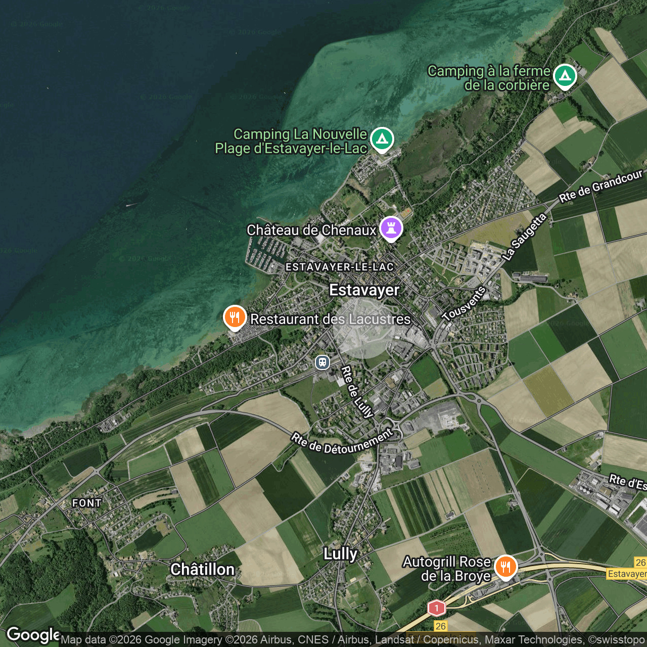Click the Estavayer town label

pos(364,290)
